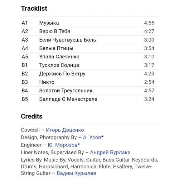Open the Ю. Морозов engineer link

[63, 145]
